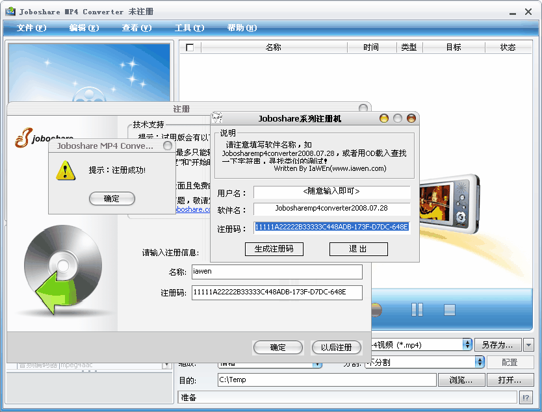The width and height of the screenshot is (542, 412).
Task: Minimize the keygen with yellow round button
Action: click(x=384, y=118)
